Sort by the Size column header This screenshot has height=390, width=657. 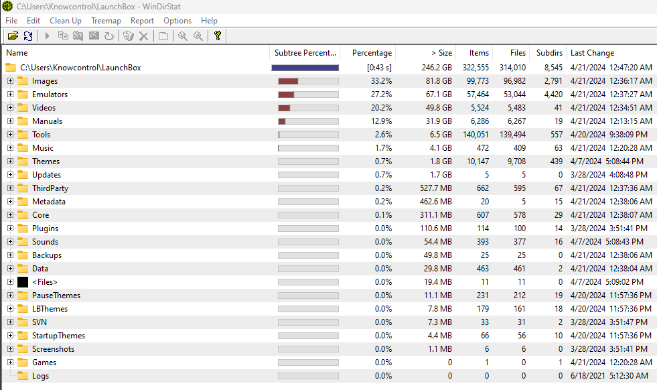[426, 53]
